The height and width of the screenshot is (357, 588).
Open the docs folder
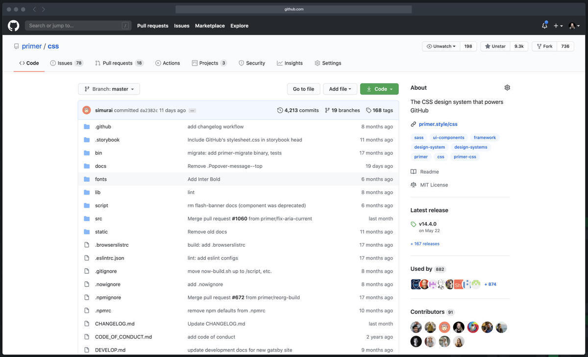pos(100,166)
